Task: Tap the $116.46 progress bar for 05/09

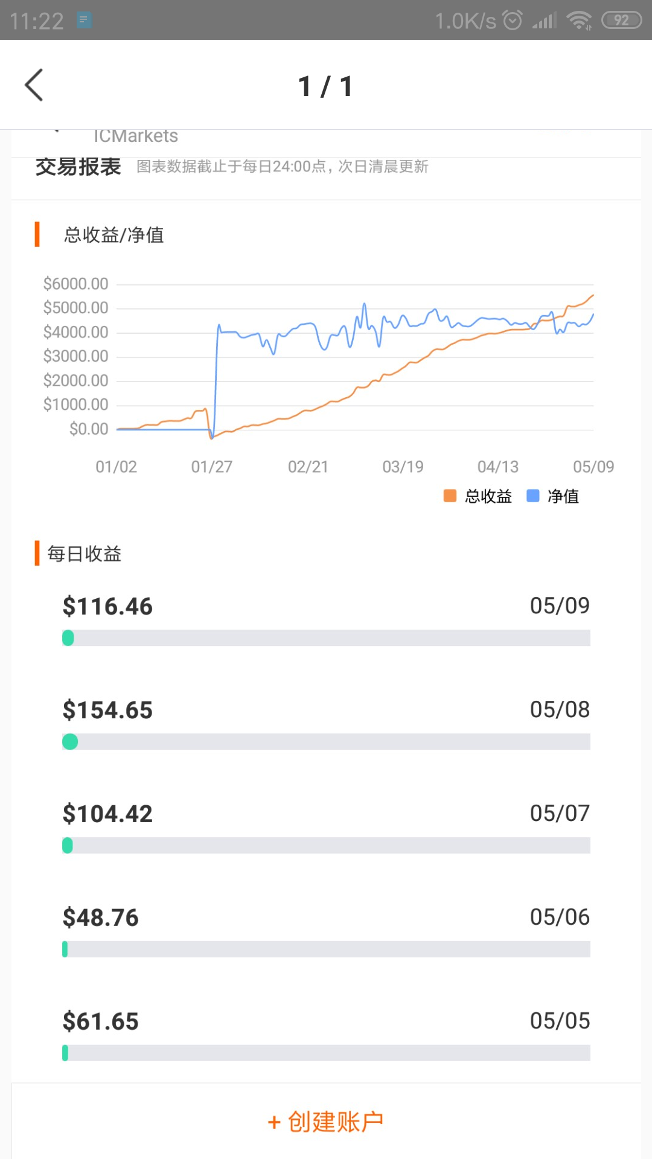Action: pyautogui.click(x=326, y=638)
